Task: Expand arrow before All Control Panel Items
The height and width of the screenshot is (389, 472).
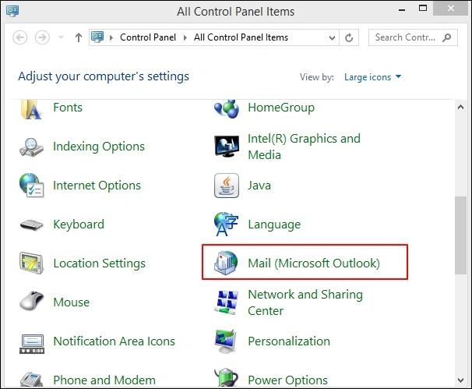Action: 185,37
